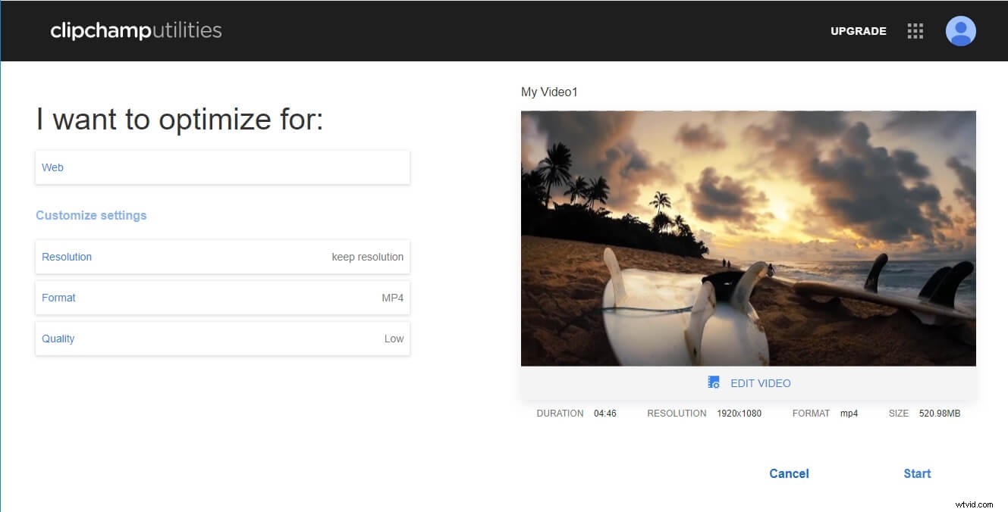
Task: Select the Customize settings section header
Action: tap(91, 215)
